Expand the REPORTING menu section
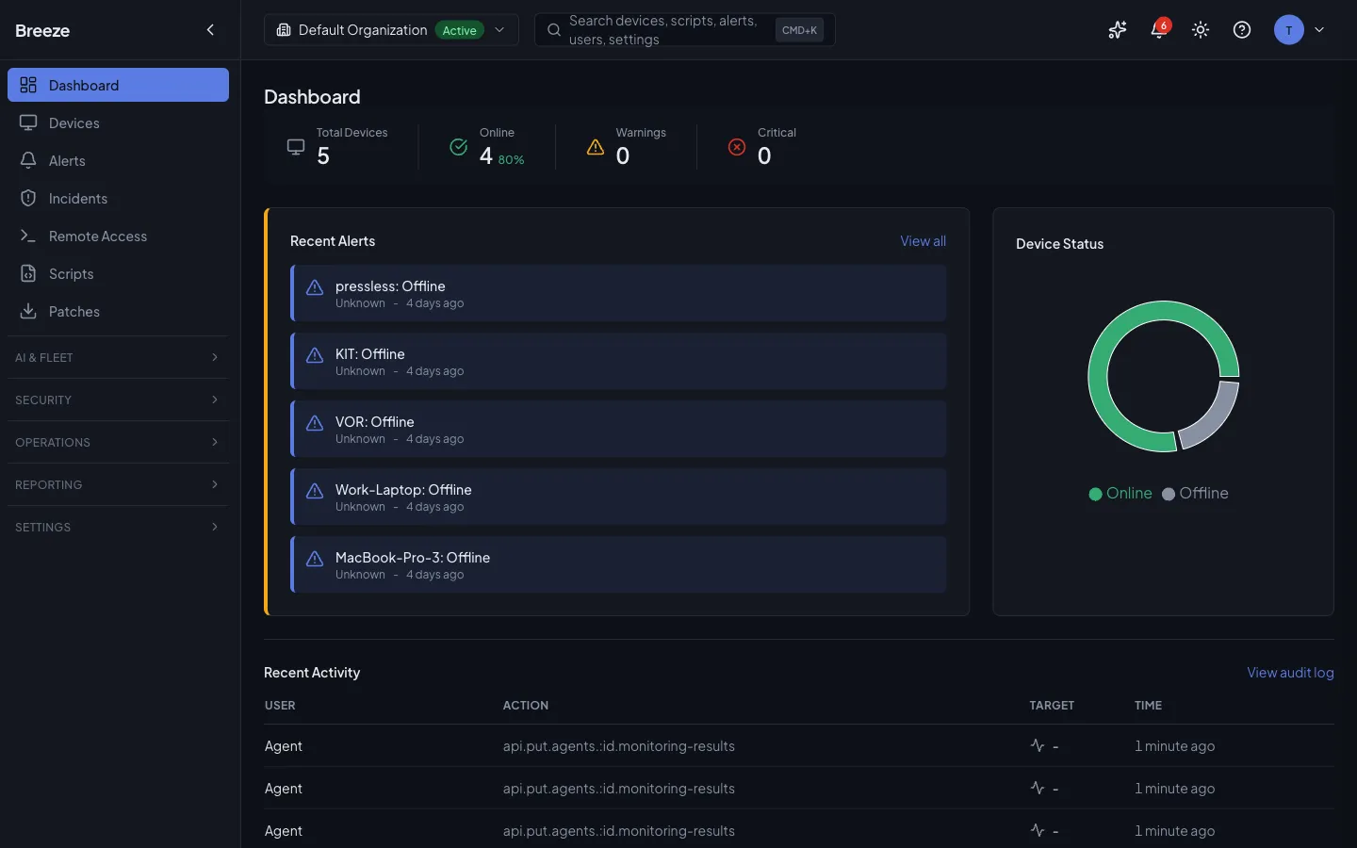 [x=117, y=484]
